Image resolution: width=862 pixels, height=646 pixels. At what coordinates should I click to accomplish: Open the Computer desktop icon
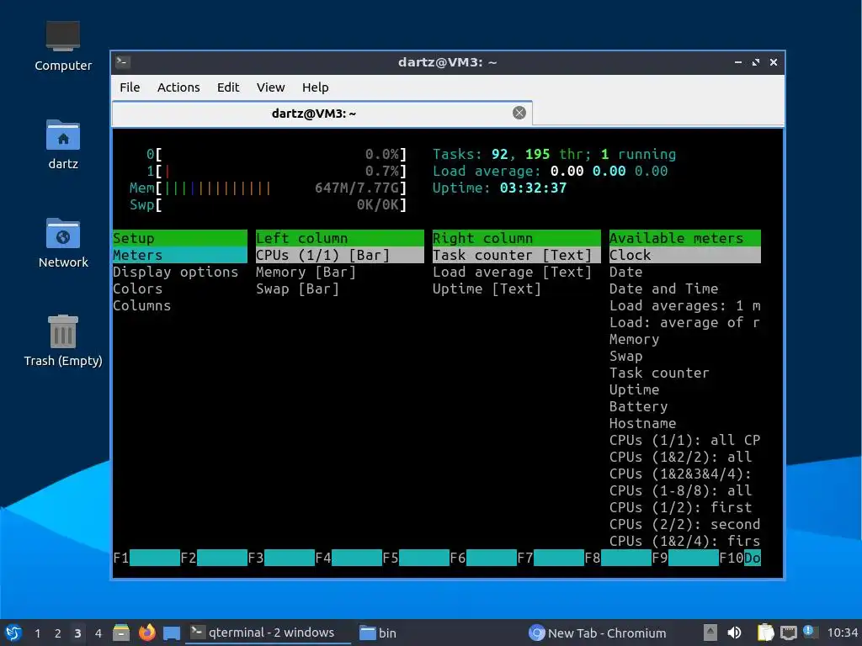[62, 46]
